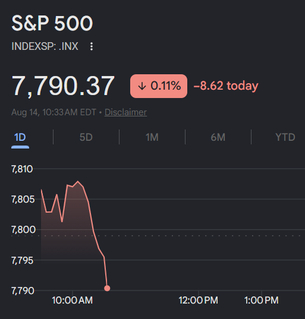Click the Aug 14, 10:33 AM EDT timestamp
Screen dimensions: 305x319
point(54,112)
